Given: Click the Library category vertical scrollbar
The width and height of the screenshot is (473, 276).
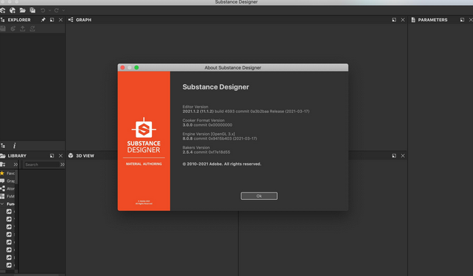Looking at the screenshot, I should 17,176.
